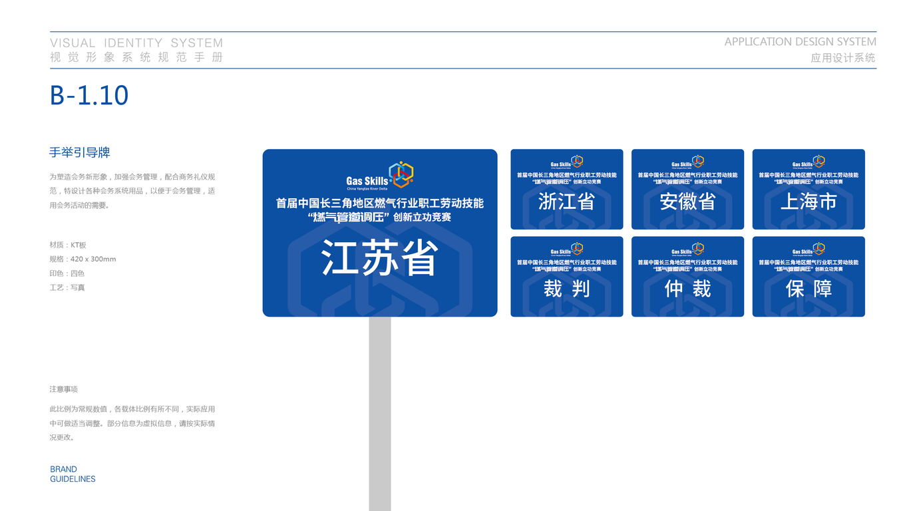Image resolution: width=909 pixels, height=511 pixels.
Task: Click the hexagon logo on the 江苏省 sign
Action: 401,174
